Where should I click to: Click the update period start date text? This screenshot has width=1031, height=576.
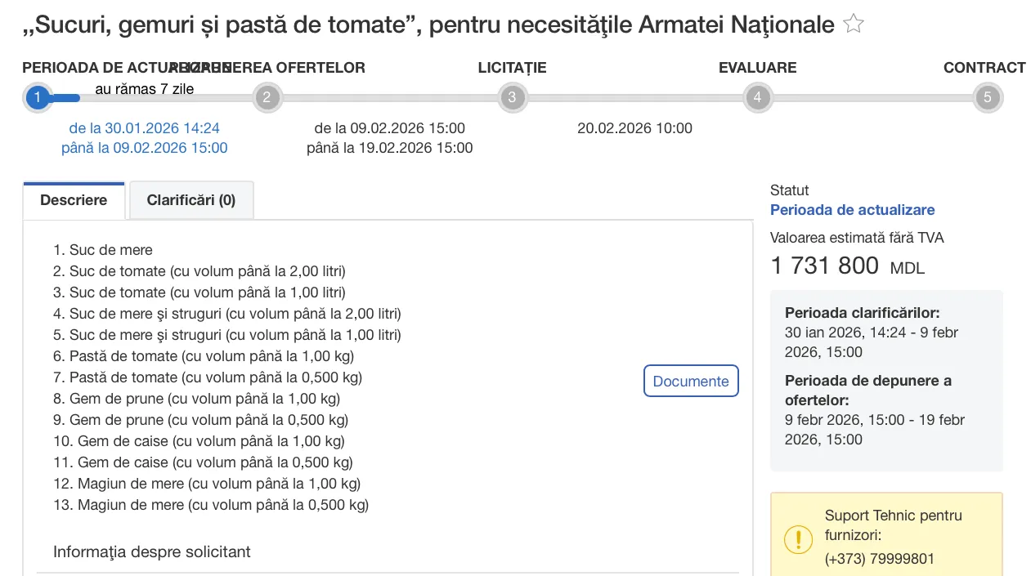pos(145,128)
